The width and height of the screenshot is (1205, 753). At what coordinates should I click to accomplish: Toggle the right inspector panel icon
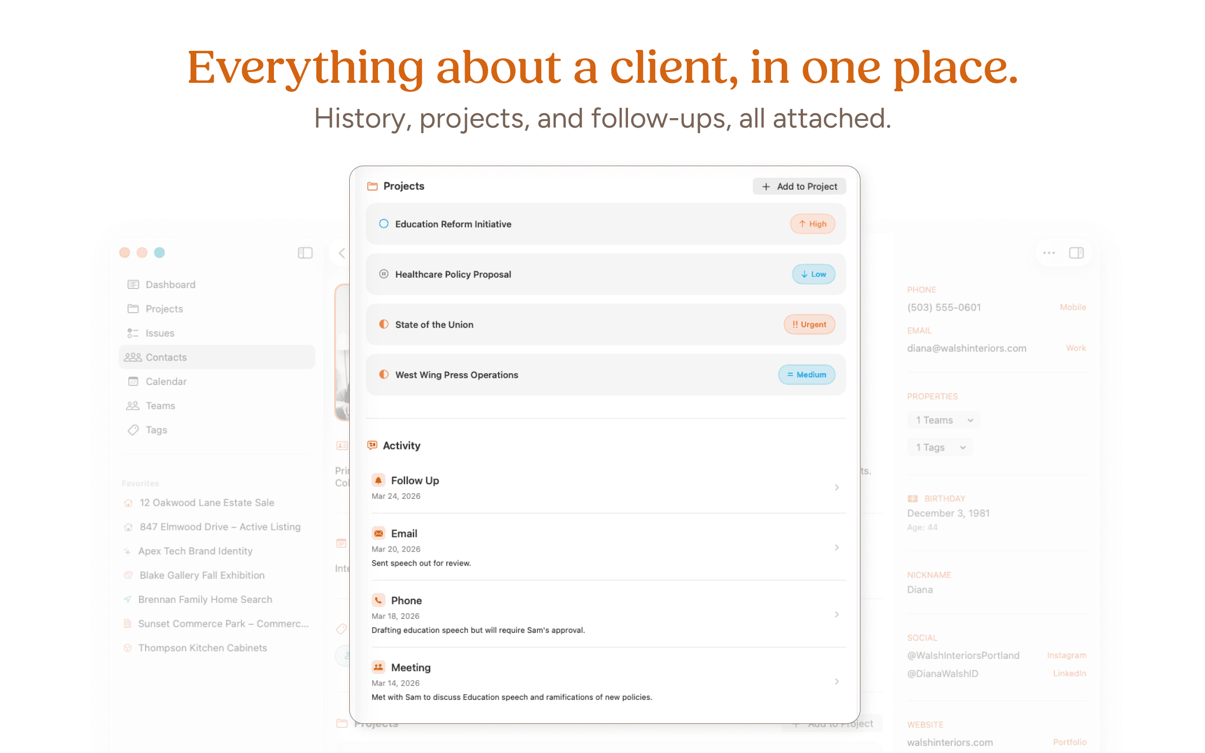[x=1076, y=253]
